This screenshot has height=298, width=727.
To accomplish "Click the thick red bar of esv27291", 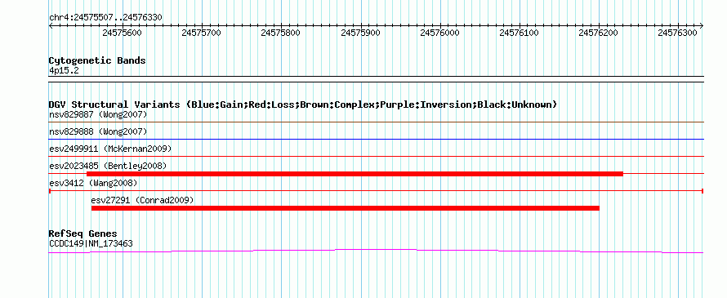I will coord(346,208).
